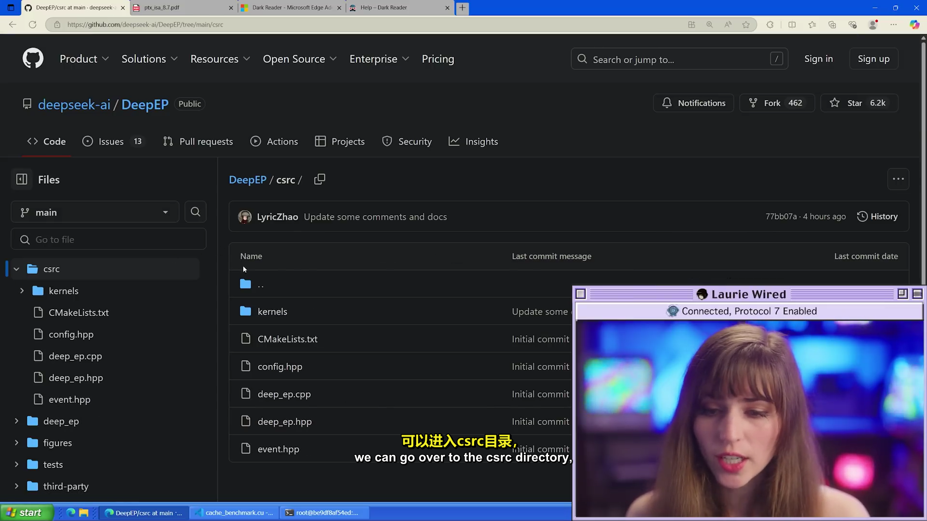Open LyricZhao's avatar image
Image resolution: width=927 pixels, height=521 pixels.
click(x=245, y=217)
